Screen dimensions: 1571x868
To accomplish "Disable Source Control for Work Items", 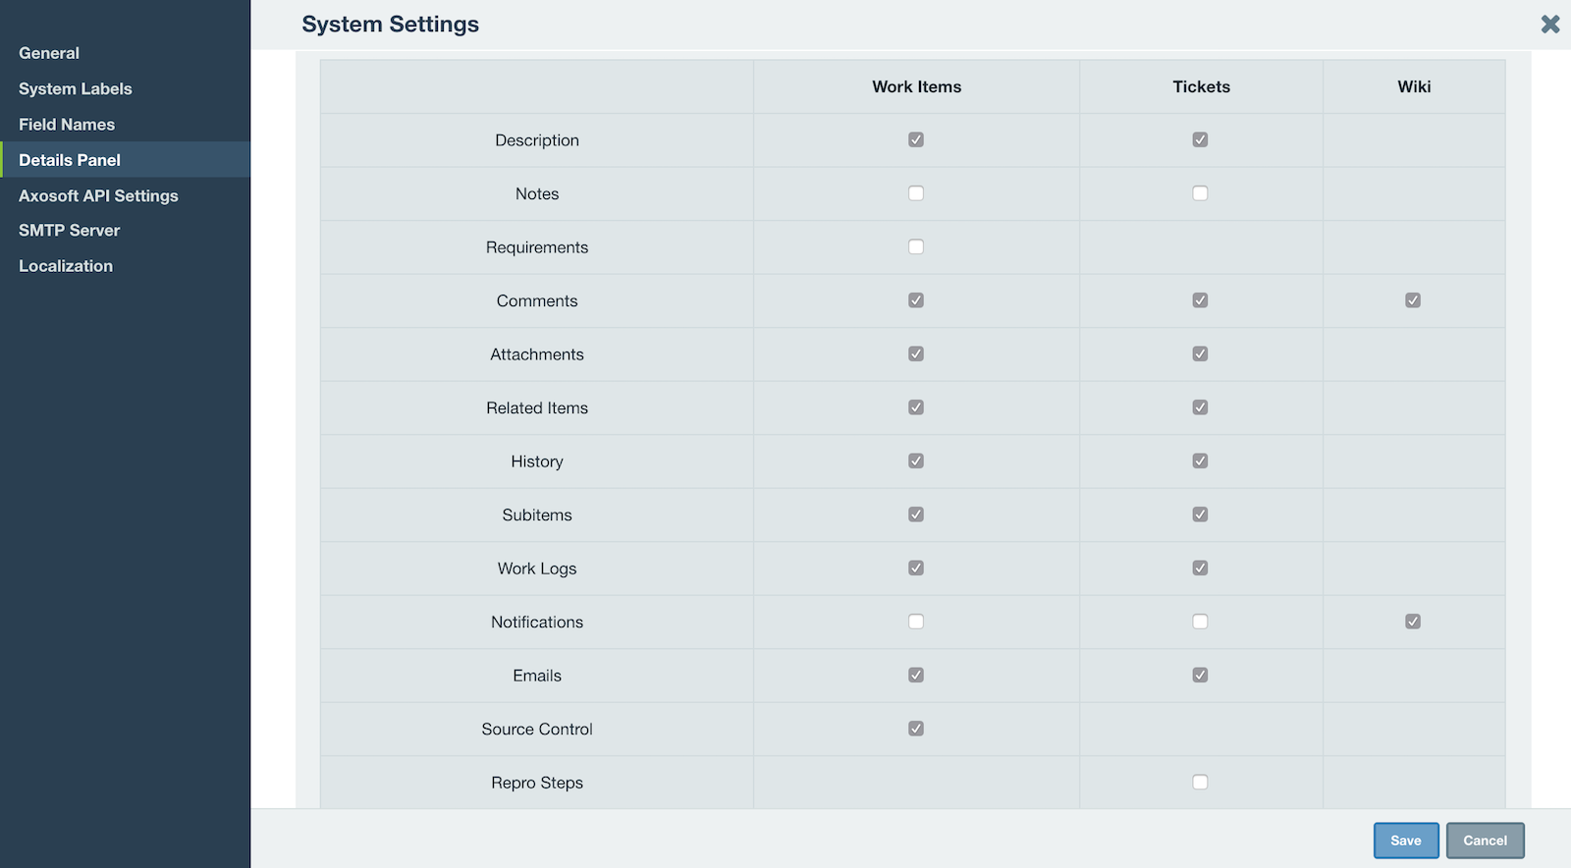I will (916, 729).
